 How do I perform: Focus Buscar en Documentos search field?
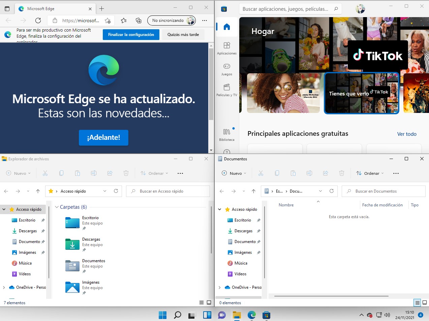[x=384, y=191]
